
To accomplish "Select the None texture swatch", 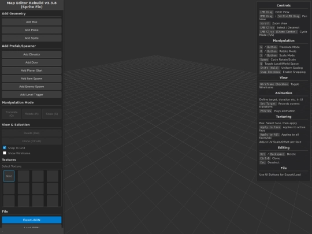I will (x=9, y=176).
